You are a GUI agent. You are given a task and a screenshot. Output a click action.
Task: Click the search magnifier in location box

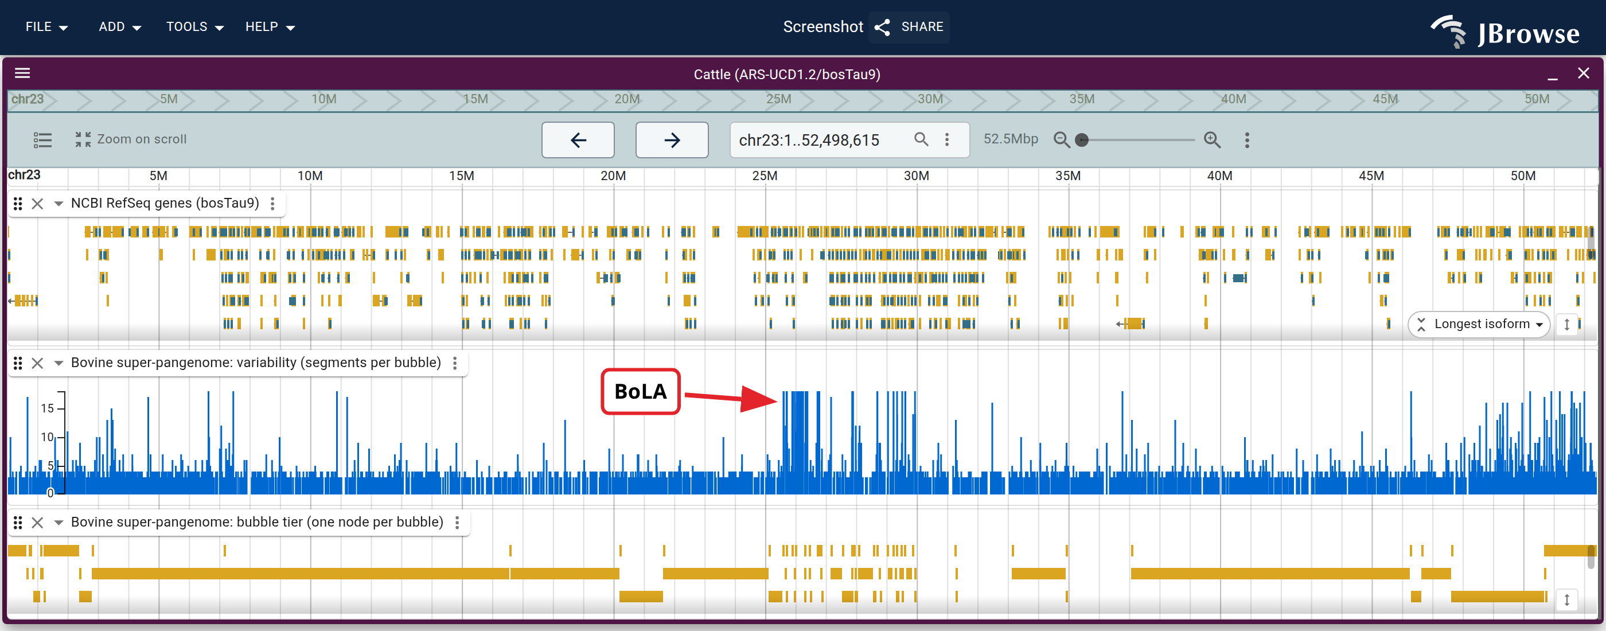pyautogui.click(x=921, y=139)
